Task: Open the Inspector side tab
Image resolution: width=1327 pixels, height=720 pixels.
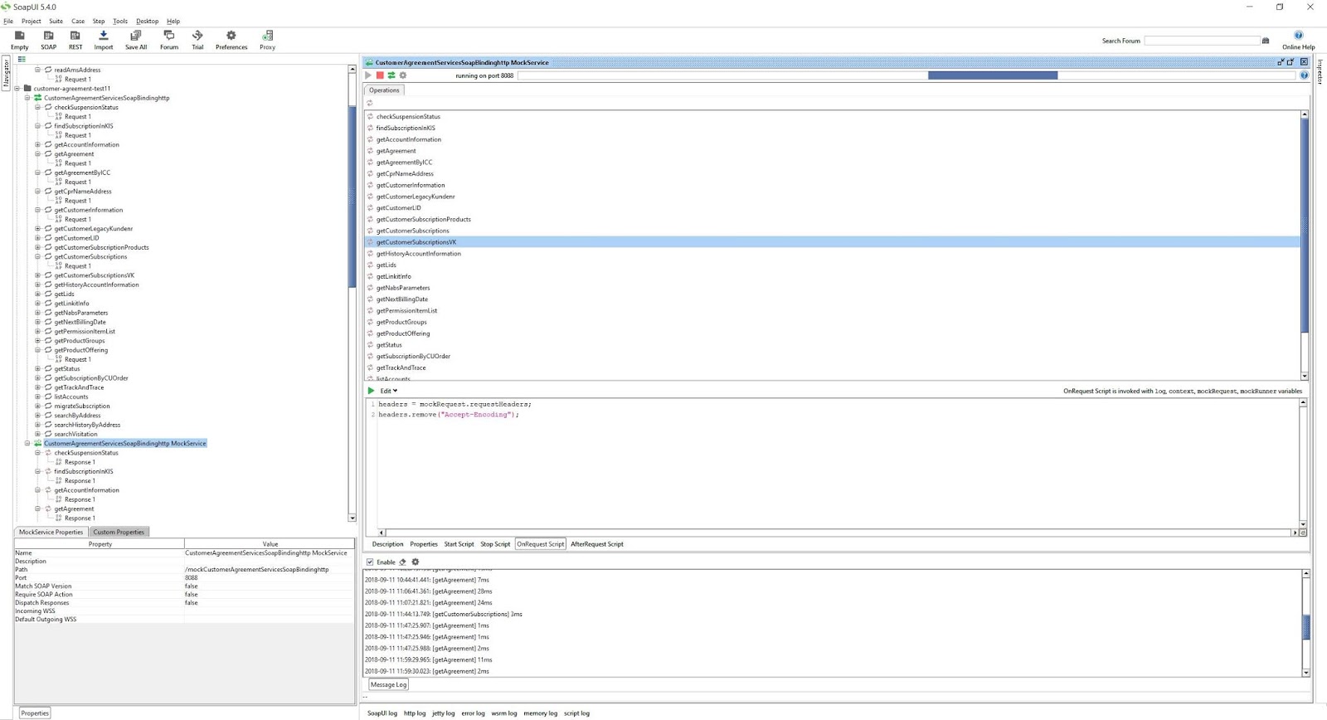Action: pyautogui.click(x=1320, y=73)
